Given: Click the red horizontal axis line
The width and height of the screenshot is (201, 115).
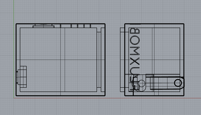Looking at the screenshot, I should [107, 98].
